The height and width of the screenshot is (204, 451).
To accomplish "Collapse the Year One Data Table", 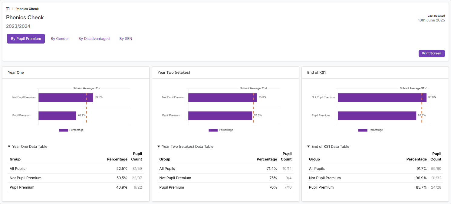I will [x=28, y=147].
